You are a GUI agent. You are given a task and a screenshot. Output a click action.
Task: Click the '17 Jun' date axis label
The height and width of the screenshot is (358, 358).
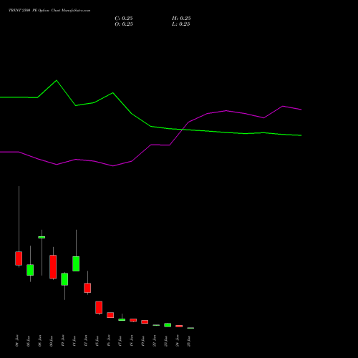pos(120,341)
